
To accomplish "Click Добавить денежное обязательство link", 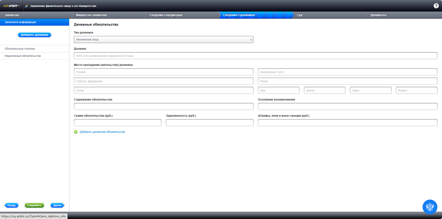I will click(x=102, y=132).
